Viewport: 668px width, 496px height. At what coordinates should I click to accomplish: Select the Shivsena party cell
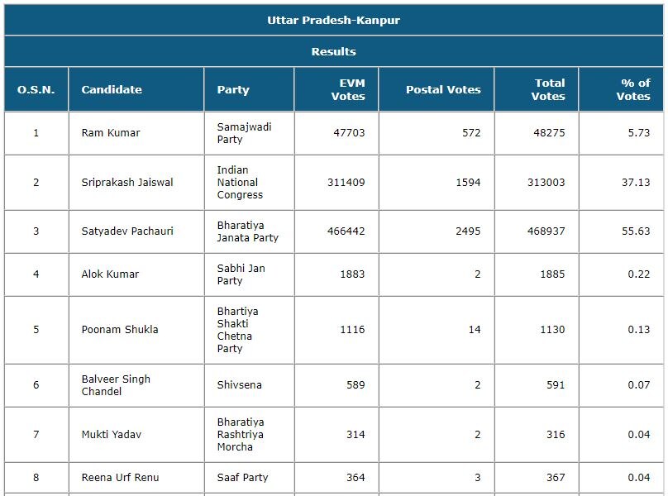pyautogui.click(x=249, y=385)
